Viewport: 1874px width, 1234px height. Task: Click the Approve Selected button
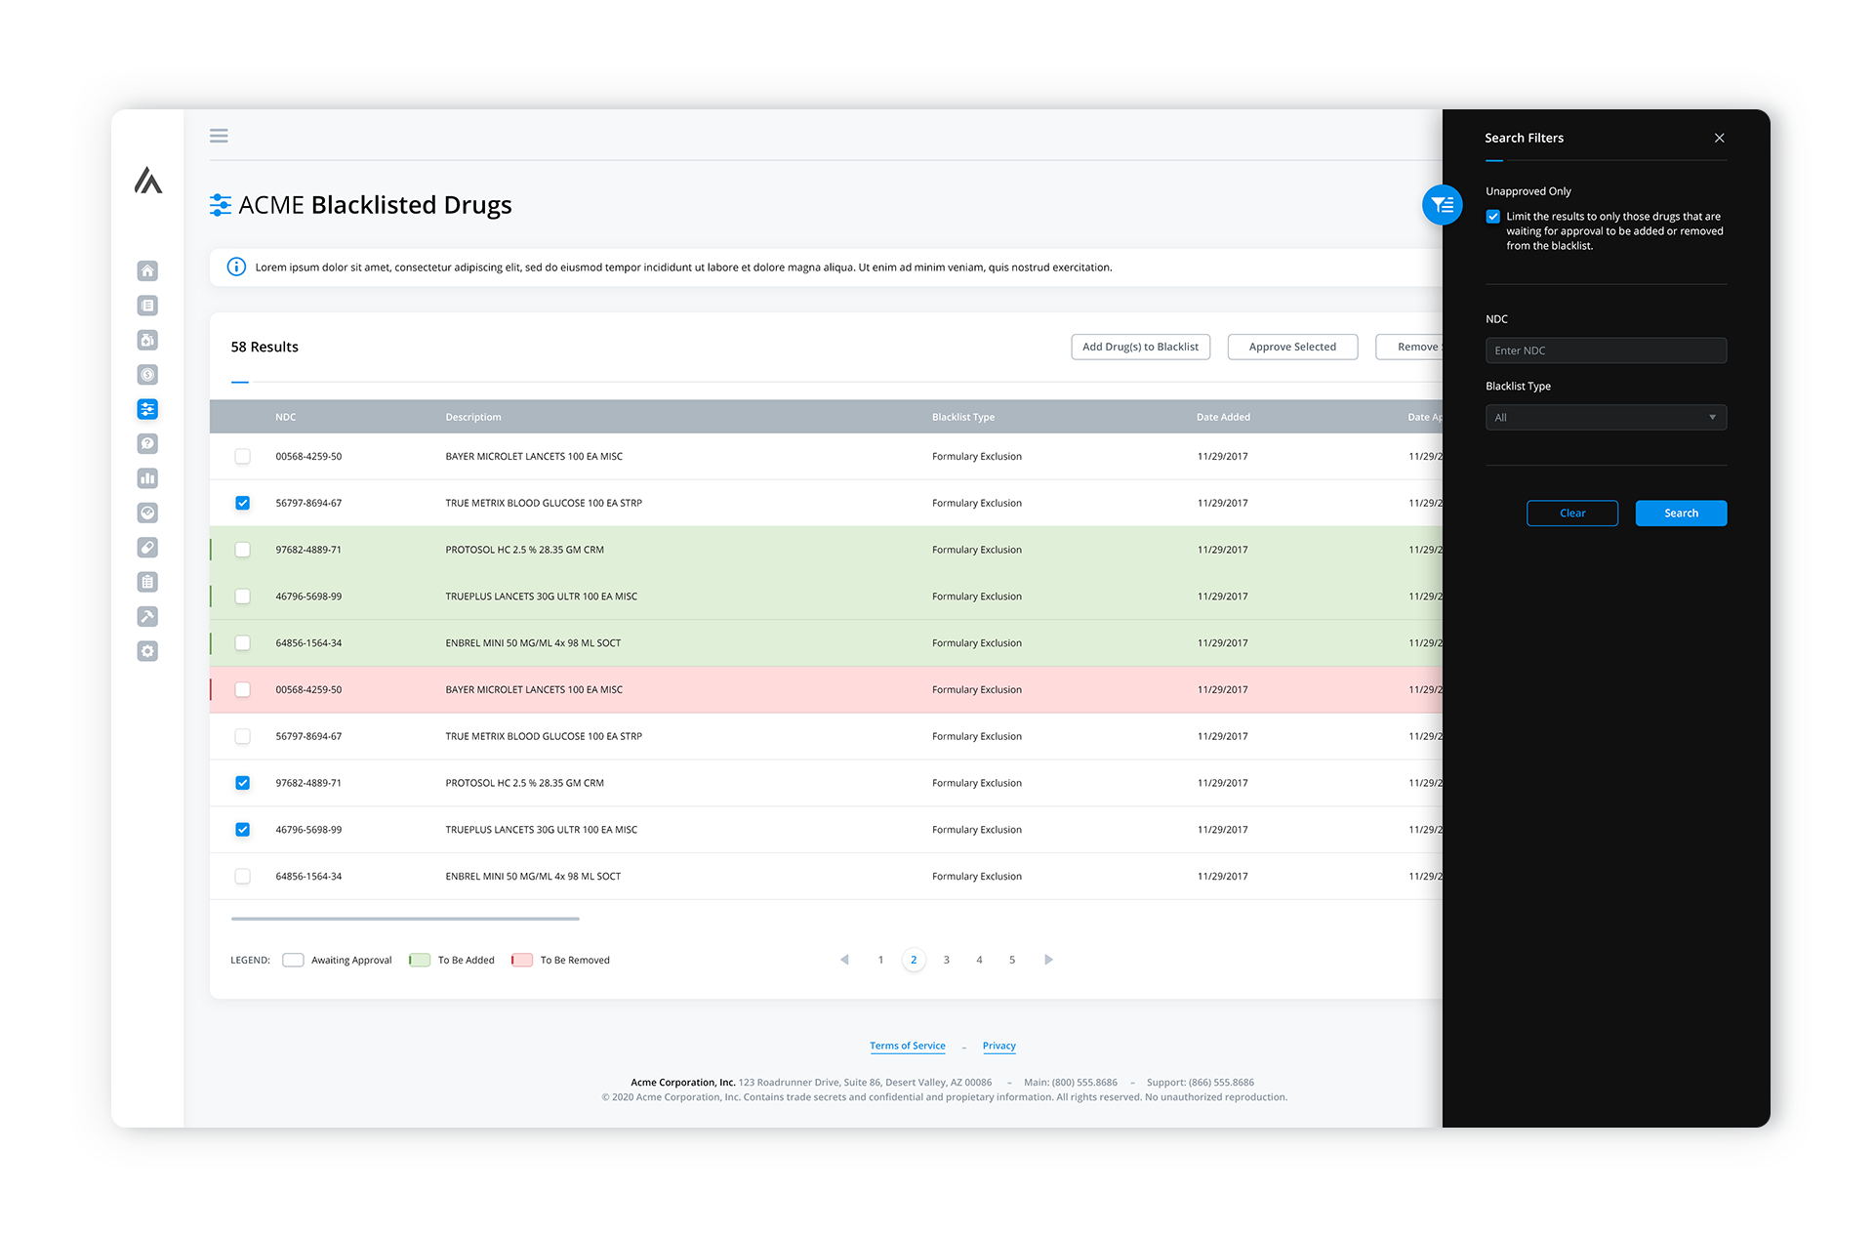click(x=1292, y=347)
